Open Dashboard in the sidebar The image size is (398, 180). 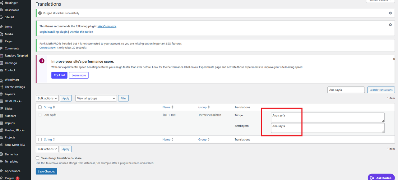[x=12, y=10]
